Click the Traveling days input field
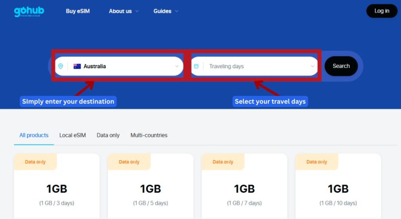The image size is (401, 219). tap(255, 66)
